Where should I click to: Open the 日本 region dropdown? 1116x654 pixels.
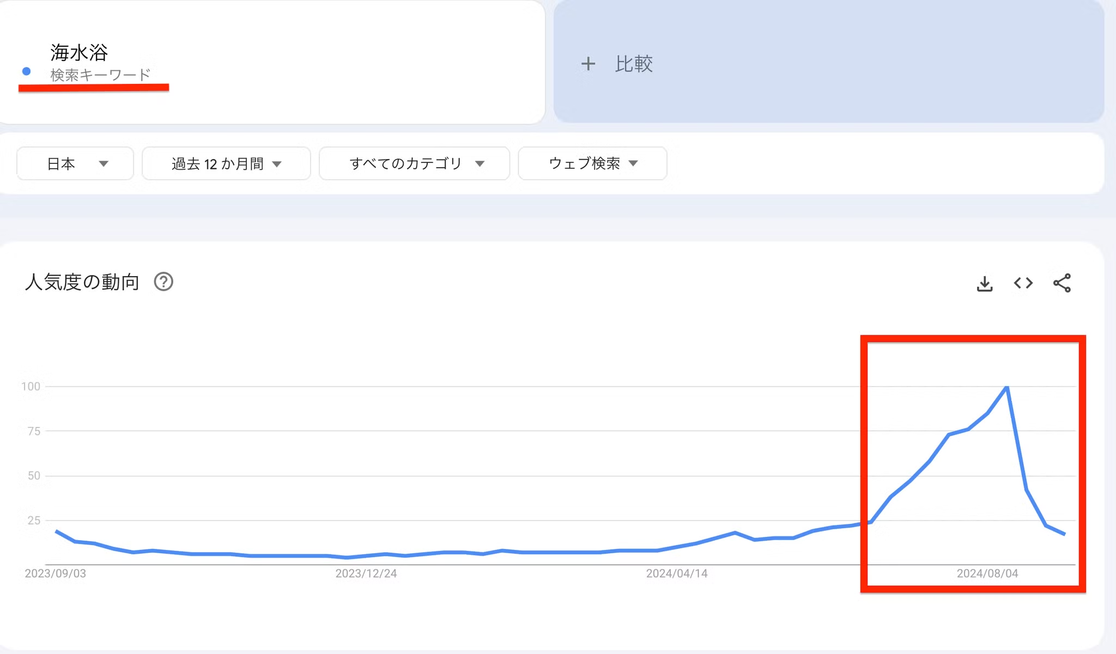coord(75,163)
